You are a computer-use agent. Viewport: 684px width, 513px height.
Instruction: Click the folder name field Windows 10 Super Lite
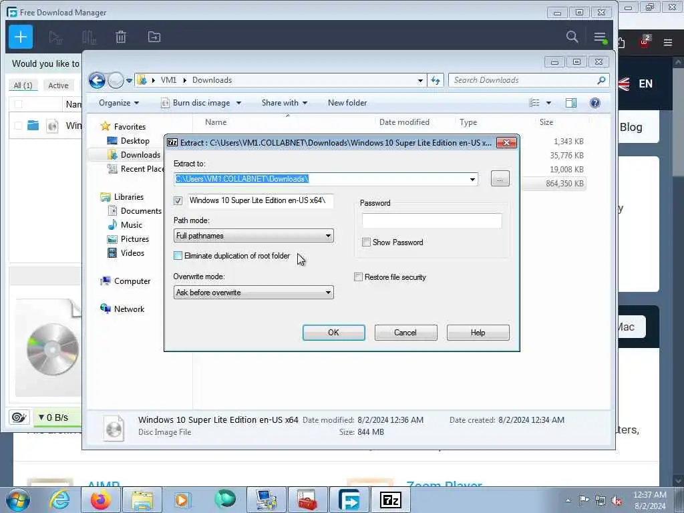(261, 200)
